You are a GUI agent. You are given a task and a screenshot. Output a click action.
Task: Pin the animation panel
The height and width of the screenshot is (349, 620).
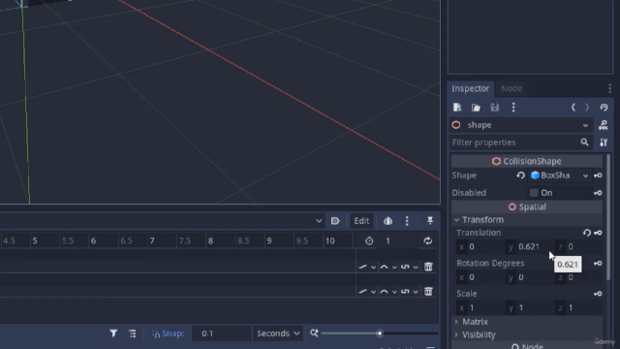[430, 221]
